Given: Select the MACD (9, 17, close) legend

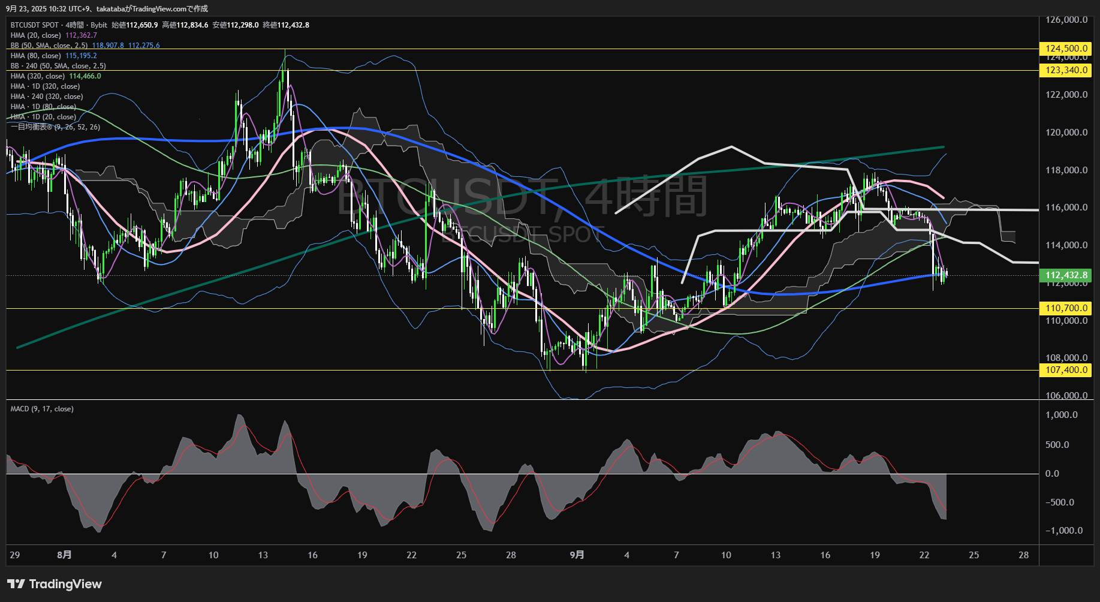Looking at the screenshot, I should (x=42, y=409).
